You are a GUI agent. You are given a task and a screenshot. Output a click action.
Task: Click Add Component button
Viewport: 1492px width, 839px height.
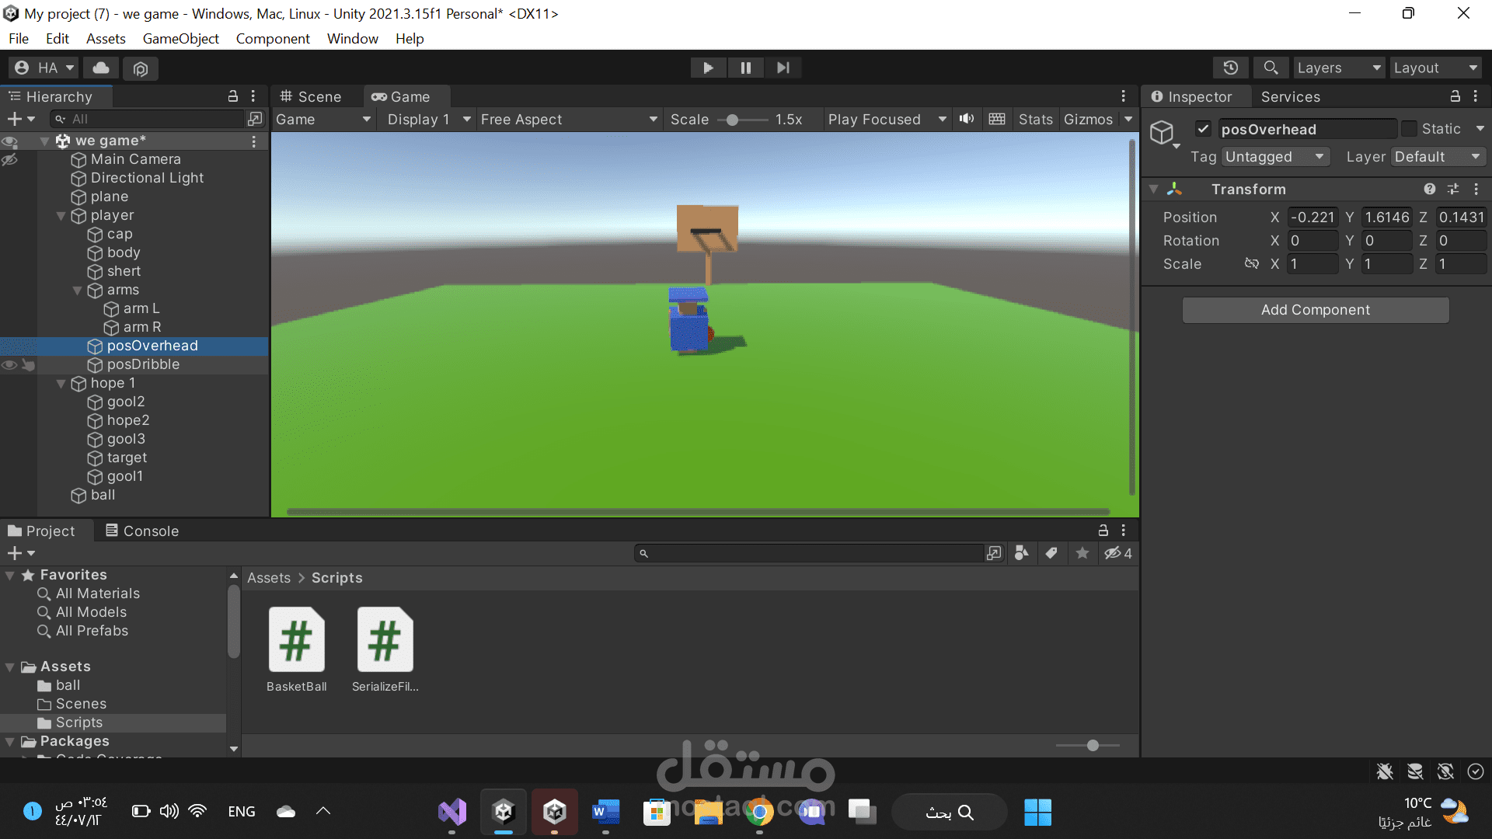pos(1316,309)
